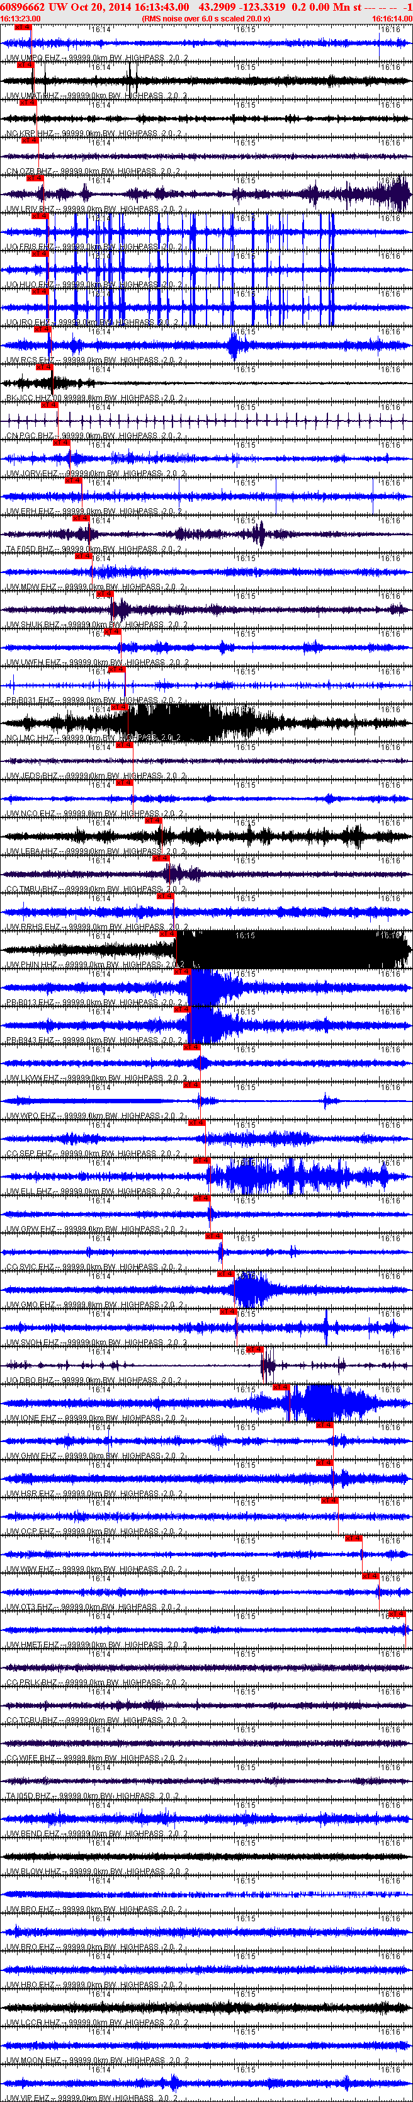Select the 'UW NCO EHZ' station label
This screenshot has width=413, height=2102.
(32, 814)
